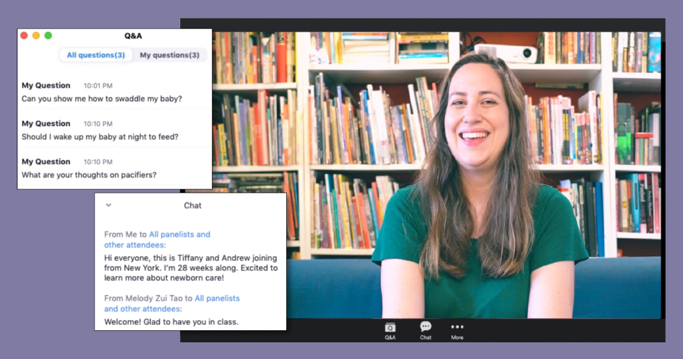Image resolution: width=683 pixels, height=359 pixels.
Task: Click the Chat panel title
Action: [x=193, y=206]
